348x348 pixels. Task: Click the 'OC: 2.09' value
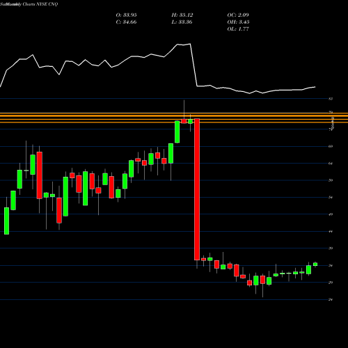point(238,15)
